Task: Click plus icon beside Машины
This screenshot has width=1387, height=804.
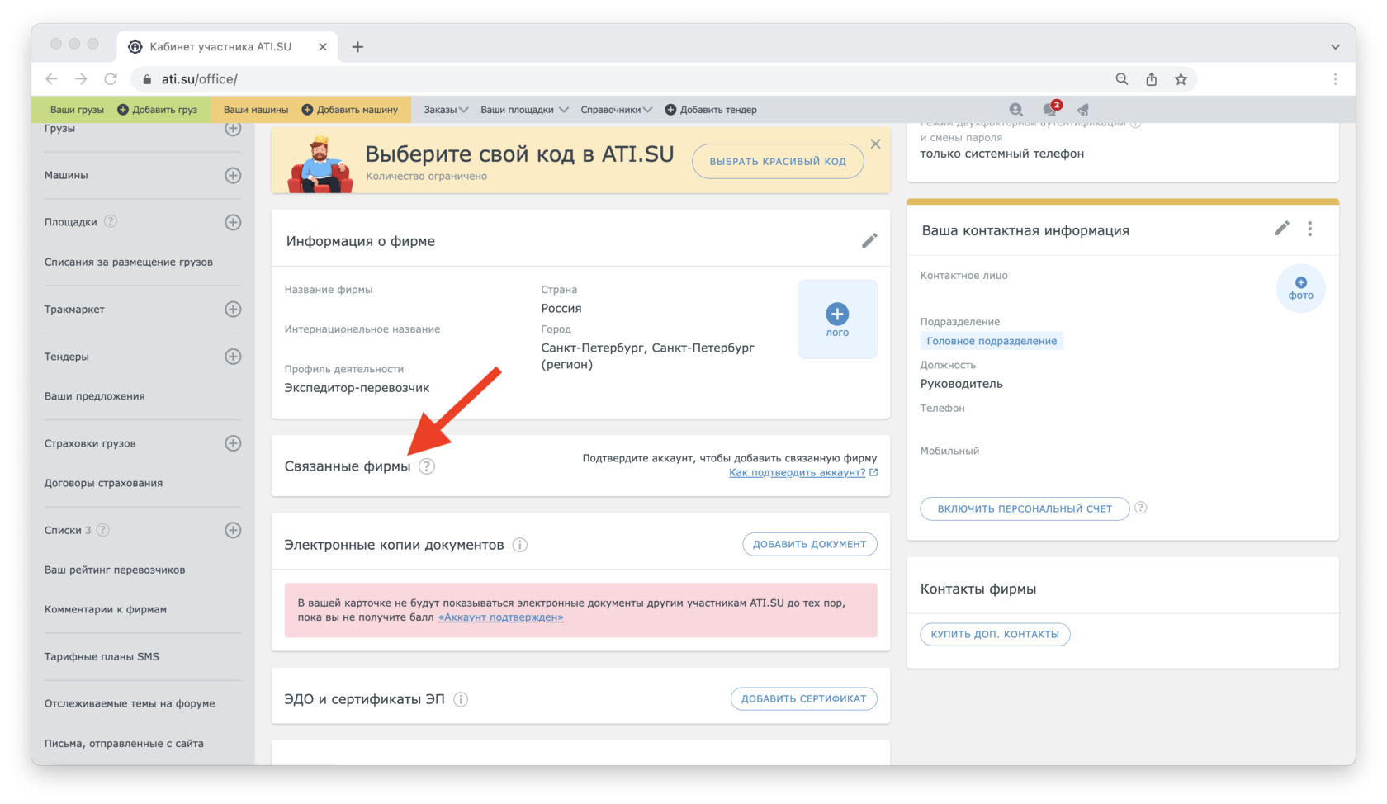Action: (x=233, y=175)
